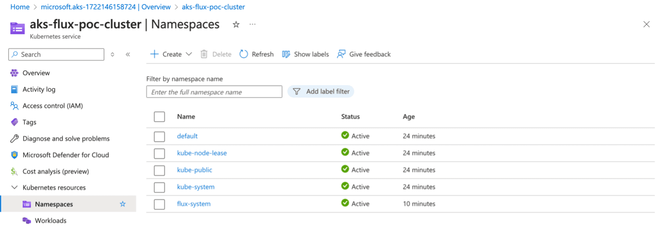666x229 pixels.
Task: Open Cost analysis (preview)
Action: tap(56, 171)
